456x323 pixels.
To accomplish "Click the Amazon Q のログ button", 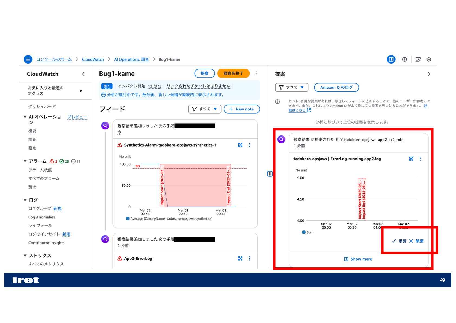I will click(337, 87).
